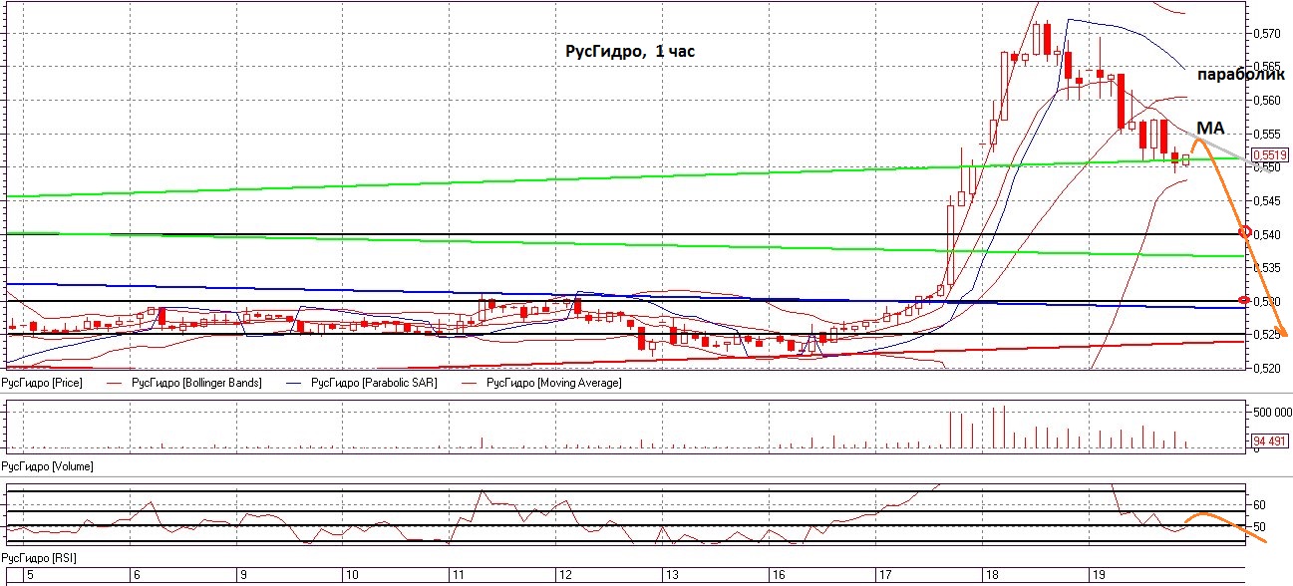Click the 0,560 price axis label
The height and width of the screenshot is (586, 1293).
tap(1266, 100)
